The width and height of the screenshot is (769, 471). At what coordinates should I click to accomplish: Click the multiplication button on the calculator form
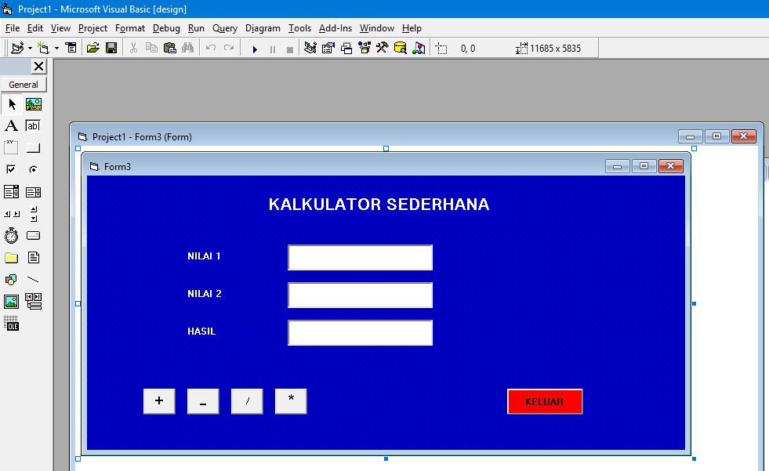point(290,401)
